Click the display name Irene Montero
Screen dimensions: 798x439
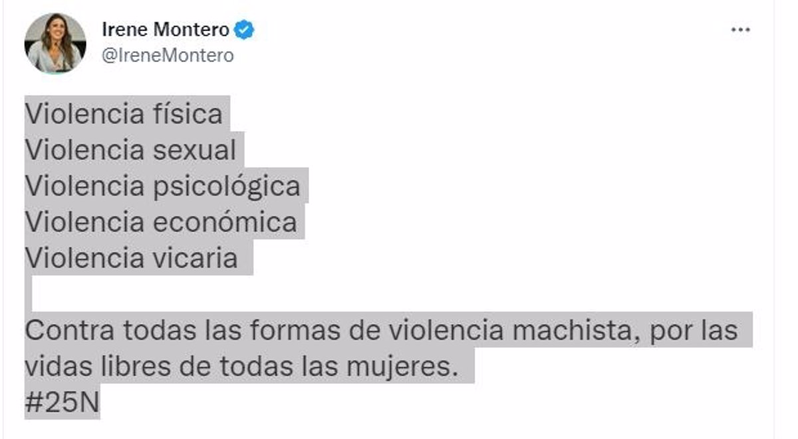tap(166, 30)
